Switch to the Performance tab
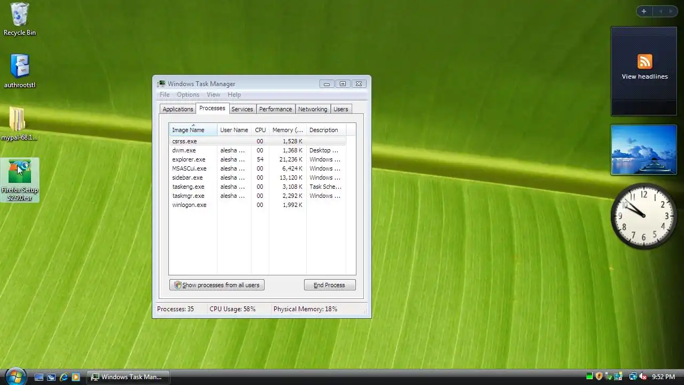684x385 pixels. [276, 109]
